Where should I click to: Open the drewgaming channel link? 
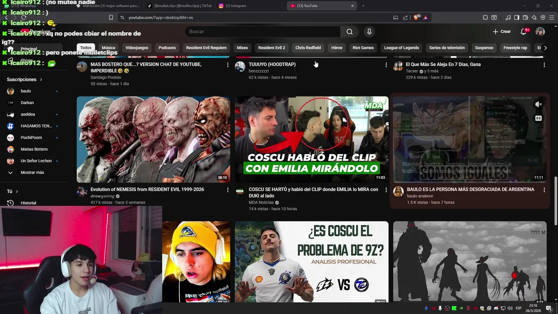[102, 196]
